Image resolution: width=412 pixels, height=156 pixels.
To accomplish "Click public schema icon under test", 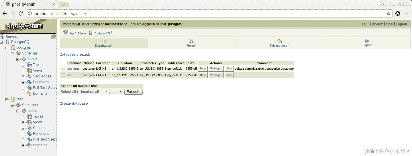I will click(24, 111).
